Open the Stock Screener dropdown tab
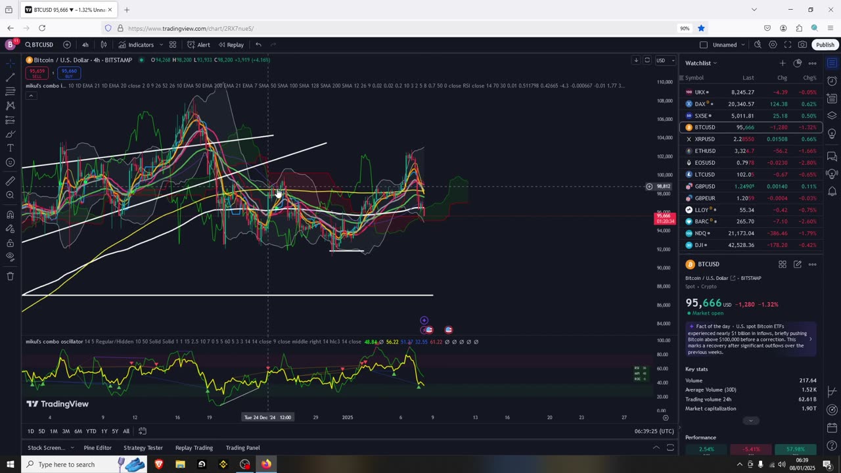This screenshot has width=841, height=473. click(50, 448)
